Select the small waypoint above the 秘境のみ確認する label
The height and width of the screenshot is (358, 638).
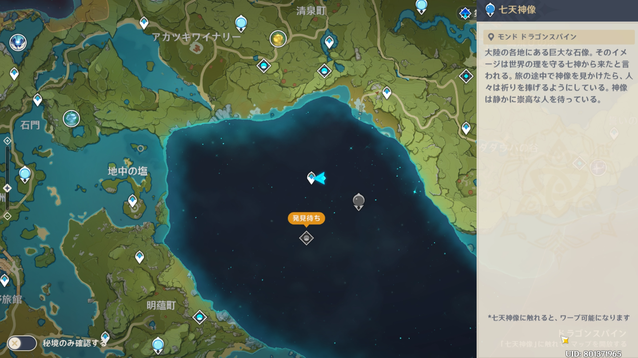click(x=105, y=336)
